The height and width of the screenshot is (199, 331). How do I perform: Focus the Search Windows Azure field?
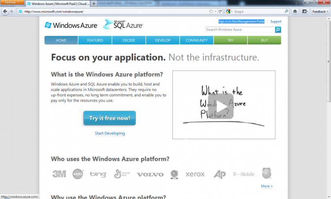click(240, 30)
